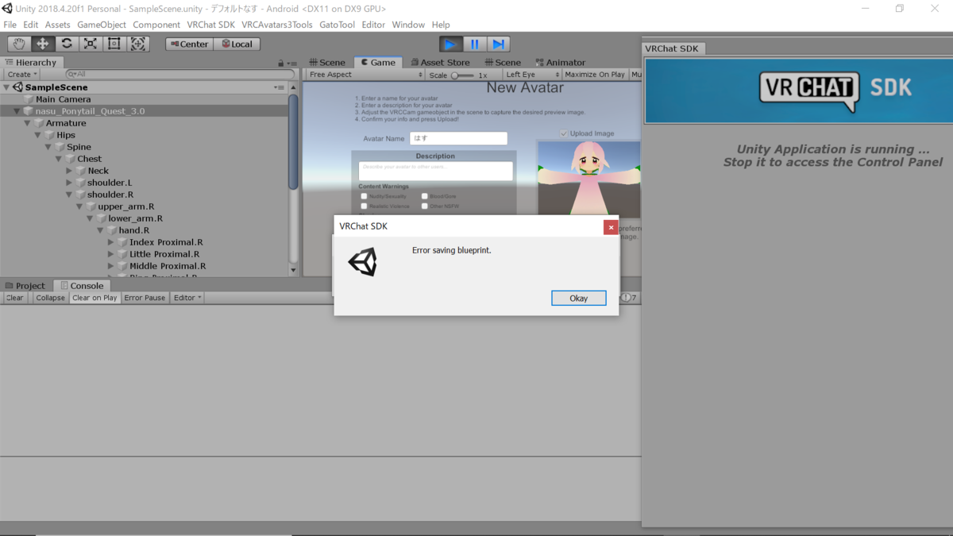Expand the Index Proximal.R node
953x536 pixels.
pyautogui.click(x=110, y=242)
